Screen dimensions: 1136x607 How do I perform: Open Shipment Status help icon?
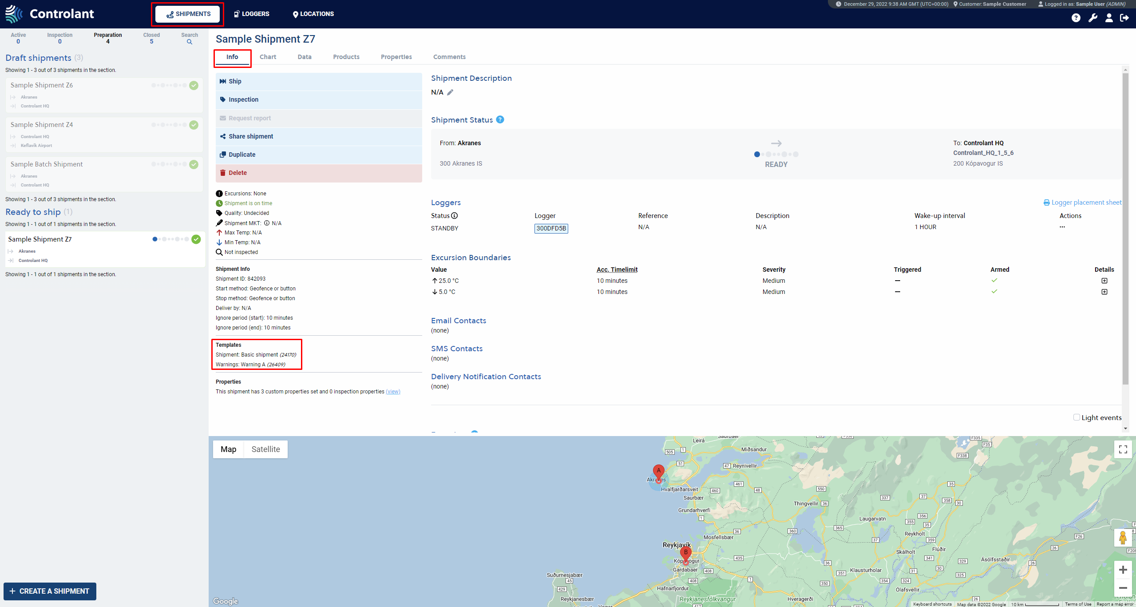(500, 119)
